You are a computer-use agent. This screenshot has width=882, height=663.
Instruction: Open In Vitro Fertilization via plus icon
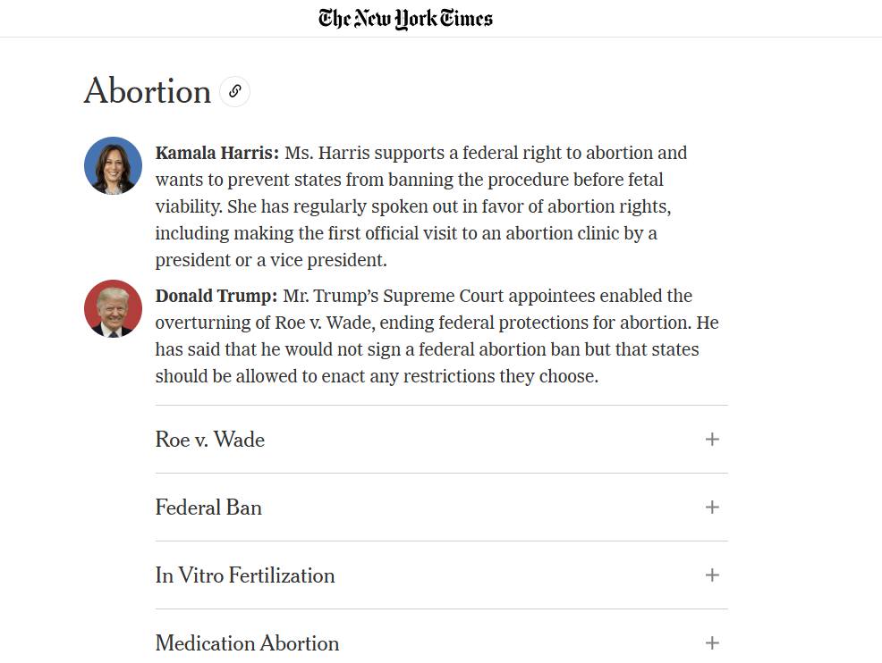point(712,575)
